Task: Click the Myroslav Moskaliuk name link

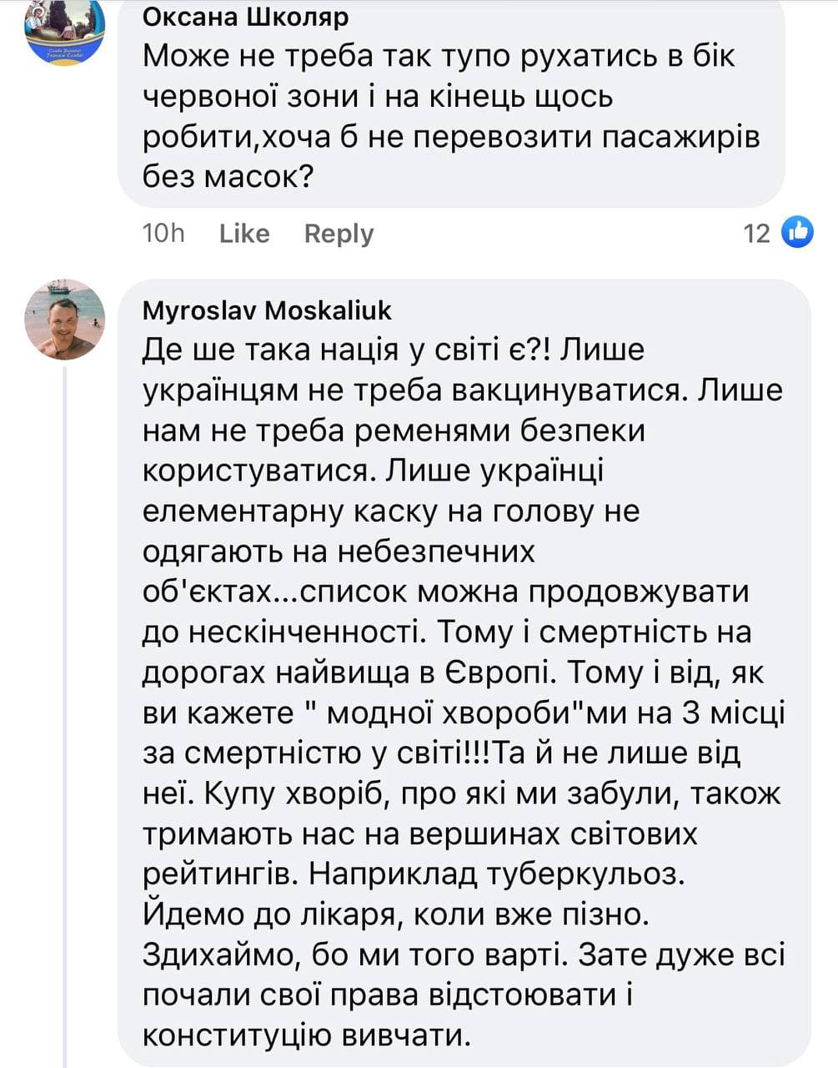Action: (x=267, y=310)
